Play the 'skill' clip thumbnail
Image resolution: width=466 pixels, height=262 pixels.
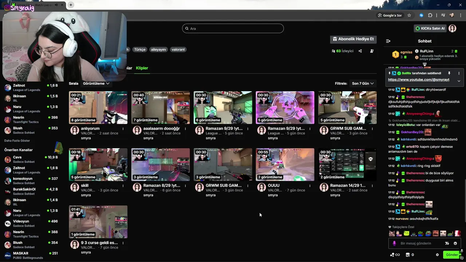coord(98,164)
